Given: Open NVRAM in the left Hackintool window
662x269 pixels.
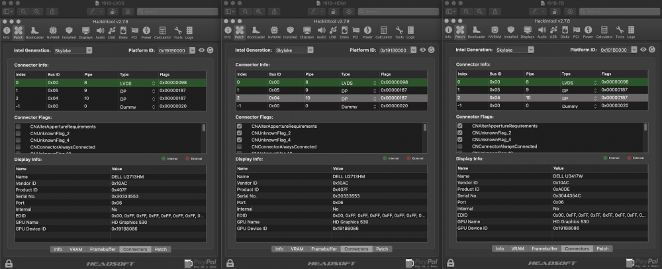Looking at the screenshot, I should click(53, 32).
